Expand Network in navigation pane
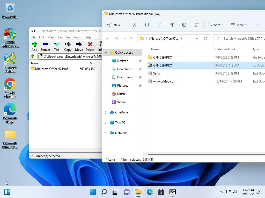 [106, 133]
